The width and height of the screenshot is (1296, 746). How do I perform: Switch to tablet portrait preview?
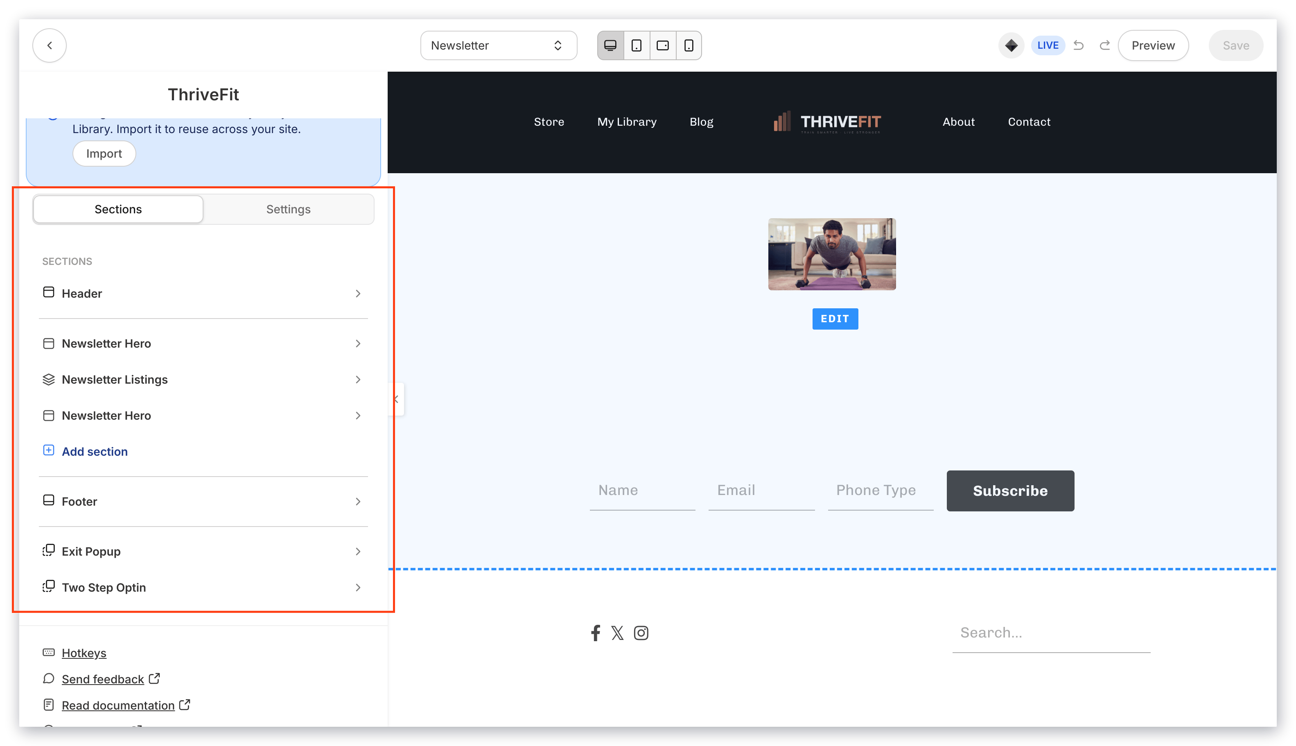coord(637,45)
